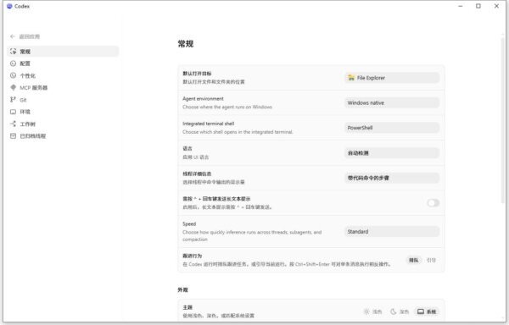Click the 语言 language label

coord(187,149)
